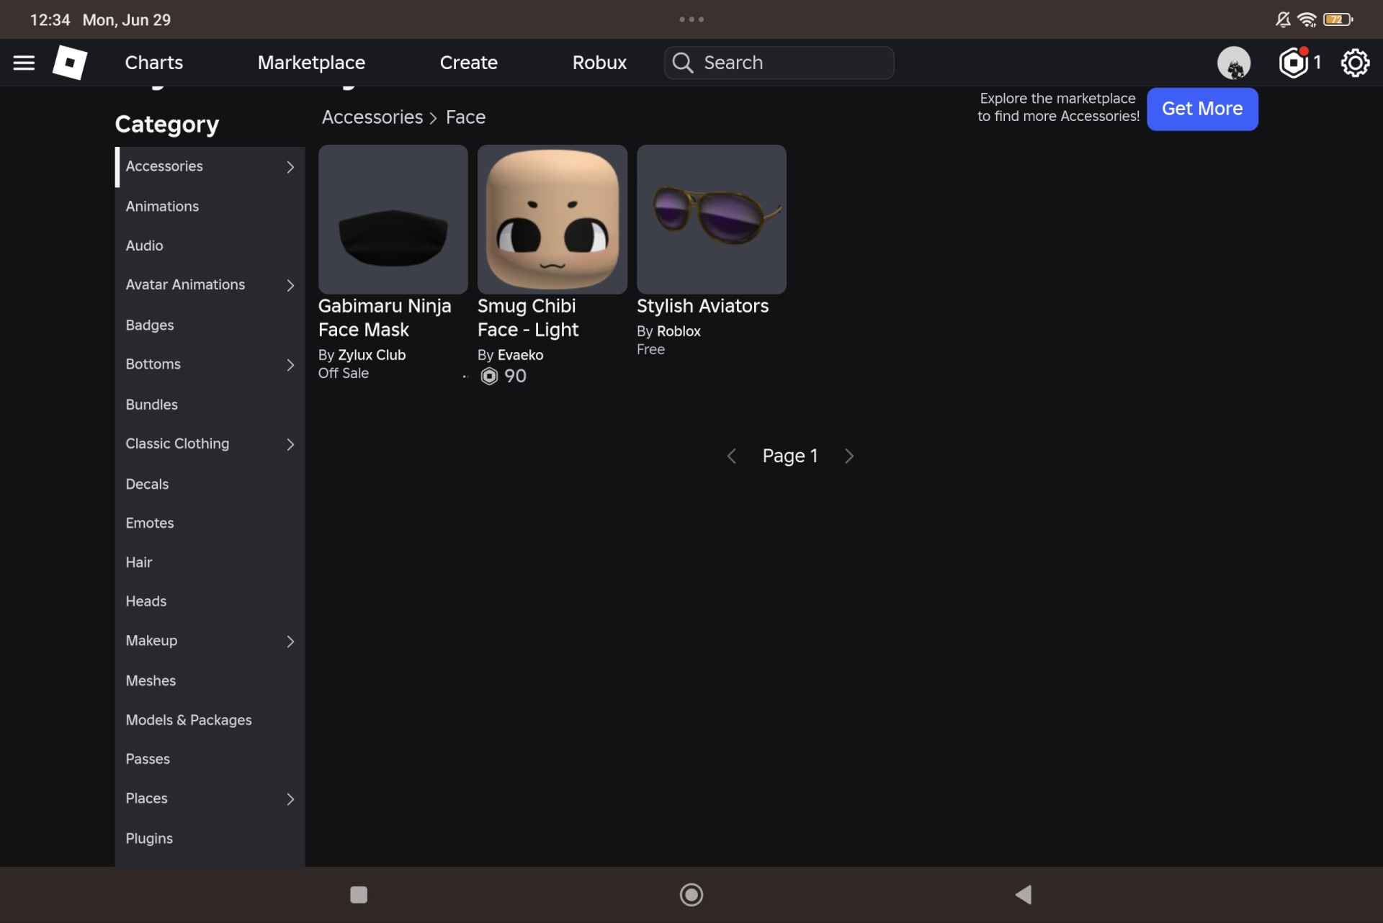Click the Robux price icon for Smug Chibi Face

click(x=489, y=376)
